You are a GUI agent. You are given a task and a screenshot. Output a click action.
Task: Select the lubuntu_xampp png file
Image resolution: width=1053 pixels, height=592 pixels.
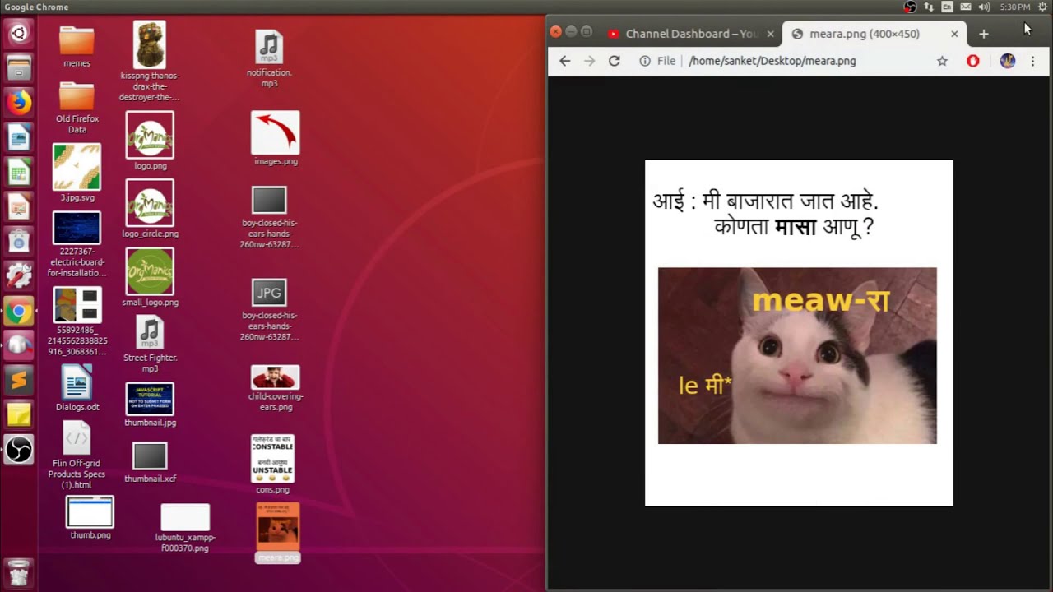click(185, 528)
